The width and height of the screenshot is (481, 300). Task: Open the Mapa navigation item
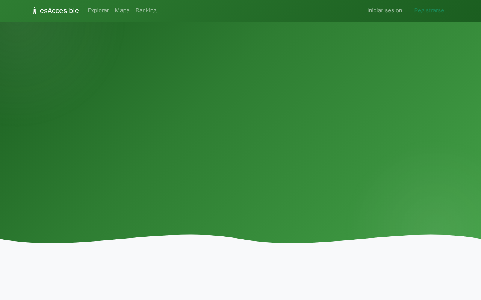click(122, 10)
